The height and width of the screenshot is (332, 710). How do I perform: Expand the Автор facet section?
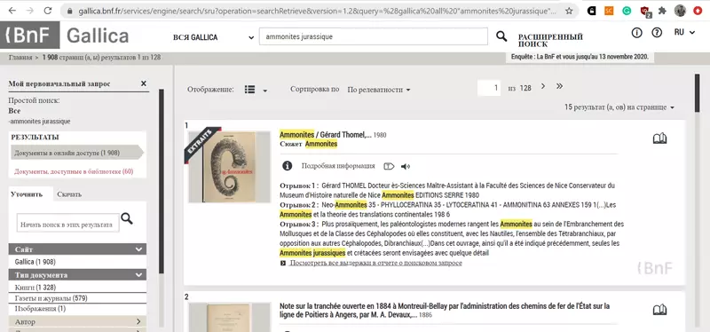tap(77, 321)
